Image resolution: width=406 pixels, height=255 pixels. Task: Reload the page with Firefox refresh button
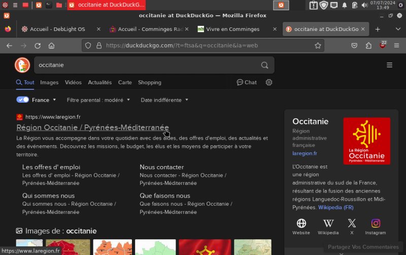tap(38, 46)
